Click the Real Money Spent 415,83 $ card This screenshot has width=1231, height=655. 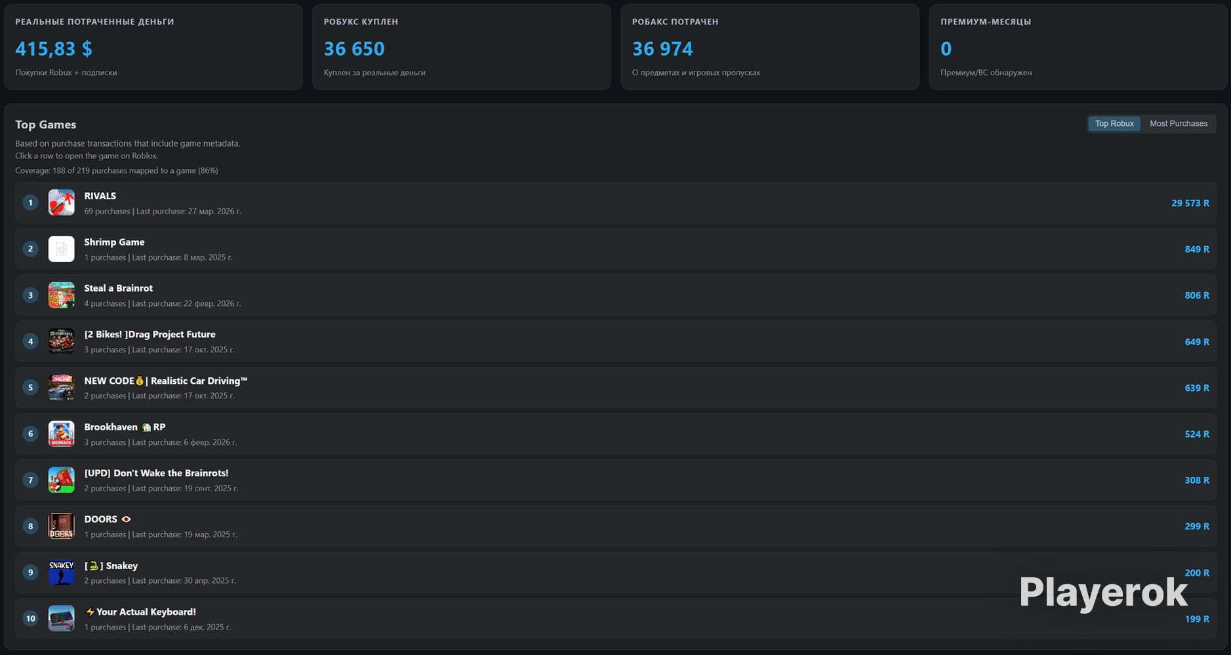coord(153,47)
